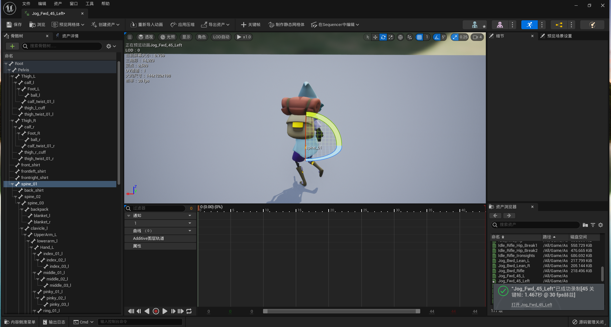Save the animation asset

pyautogui.click(x=14, y=24)
